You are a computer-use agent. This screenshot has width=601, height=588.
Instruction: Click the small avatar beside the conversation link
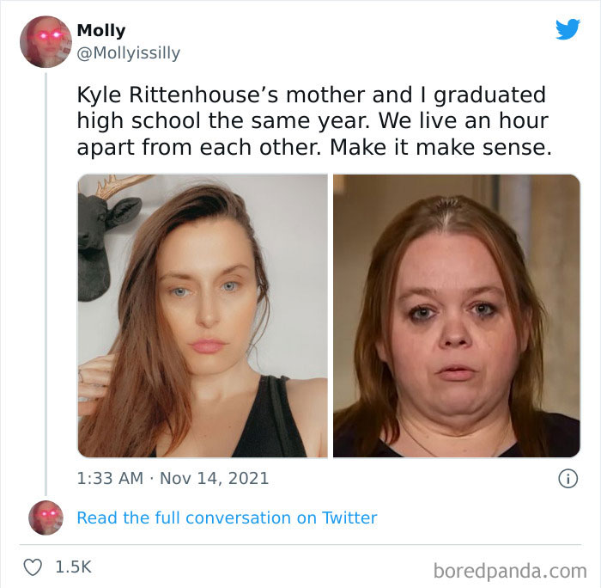pos(46,518)
